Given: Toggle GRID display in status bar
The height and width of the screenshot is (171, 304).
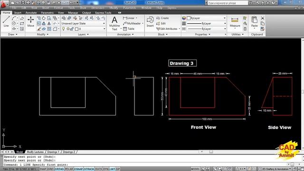Looking at the screenshot, I should tap(51, 169).
